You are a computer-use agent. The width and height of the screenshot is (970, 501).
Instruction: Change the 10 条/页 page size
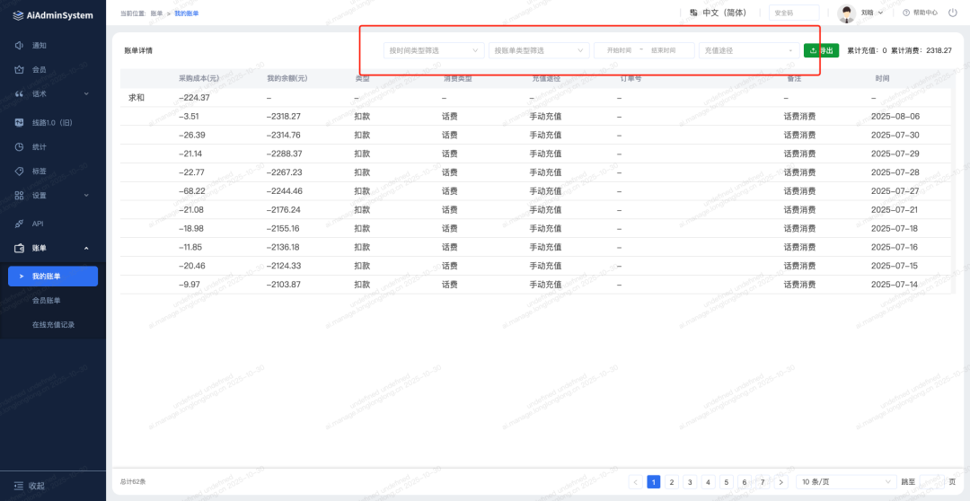[846, 482]
